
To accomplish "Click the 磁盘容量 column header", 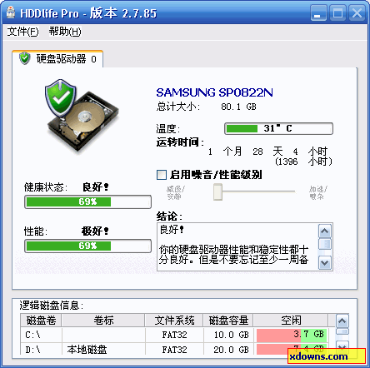I will tap(228, 321).
